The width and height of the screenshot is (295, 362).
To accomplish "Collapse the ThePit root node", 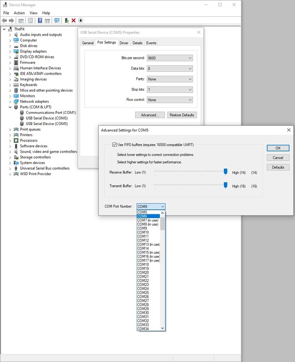I will (4, 29).
